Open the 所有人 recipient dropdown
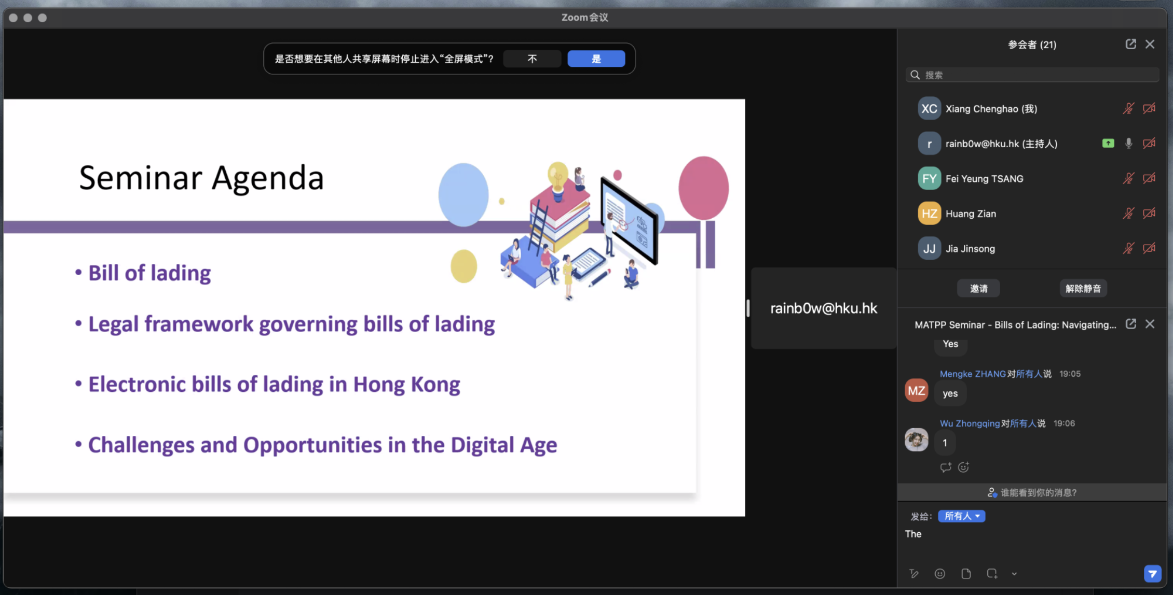1173x595 pixels. pos(962,516)
